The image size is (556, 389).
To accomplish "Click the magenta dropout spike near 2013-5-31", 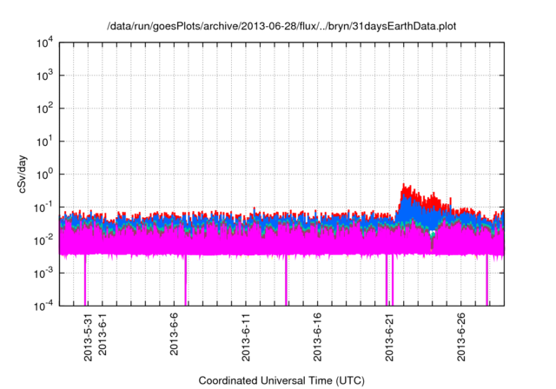I will pos(85,280).
